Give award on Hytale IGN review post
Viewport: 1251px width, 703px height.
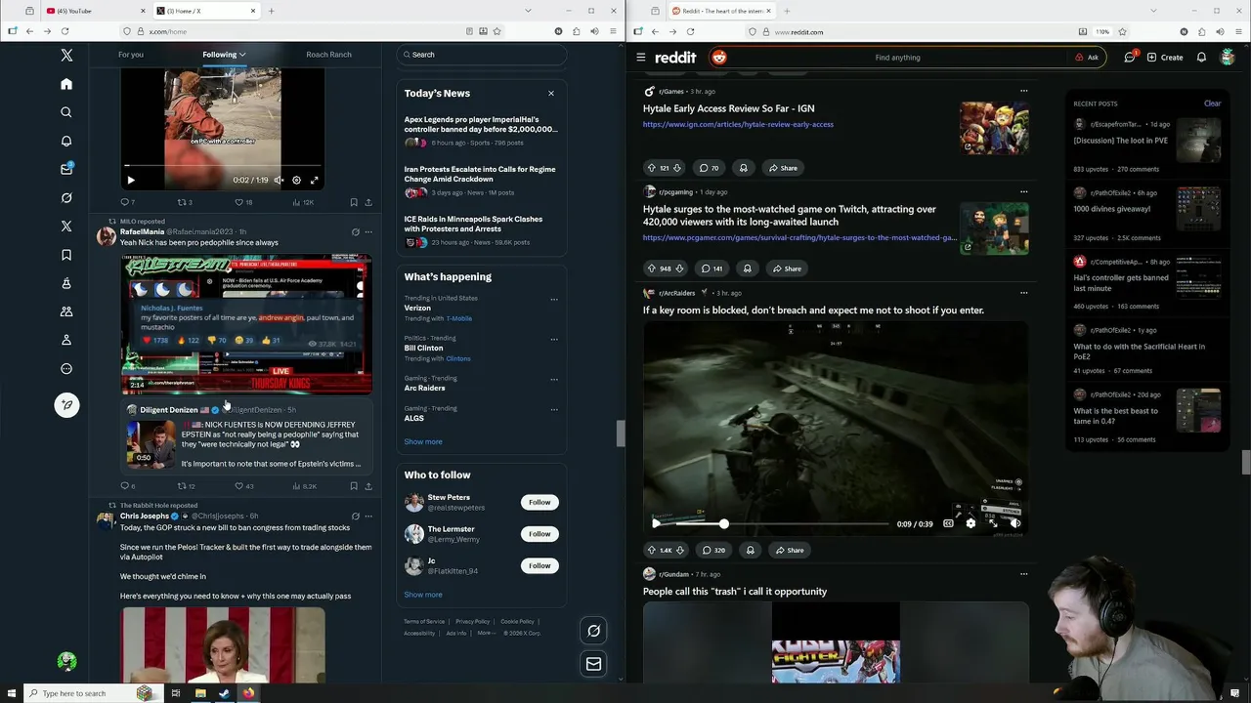(743, 168)
